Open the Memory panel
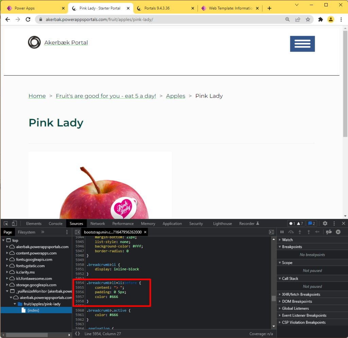This screenshot has width=348, height=338. pos(148,223)
